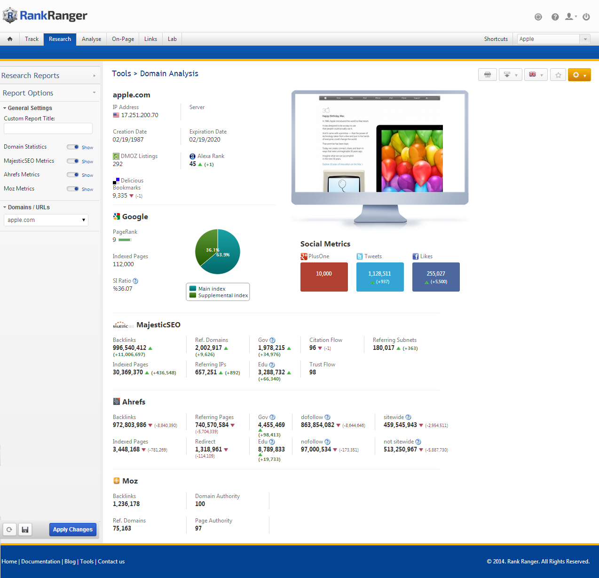
Task: Click the Custom Report Title input field
Action: 48,128
